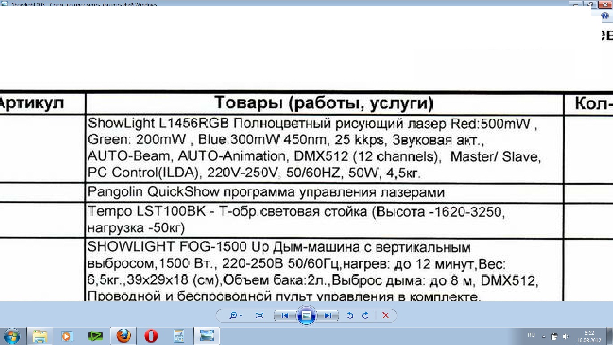Click the line starting "выбросом,1500 Вт."
This screenshot has width=613, height=345.
[x=297, y=264]
